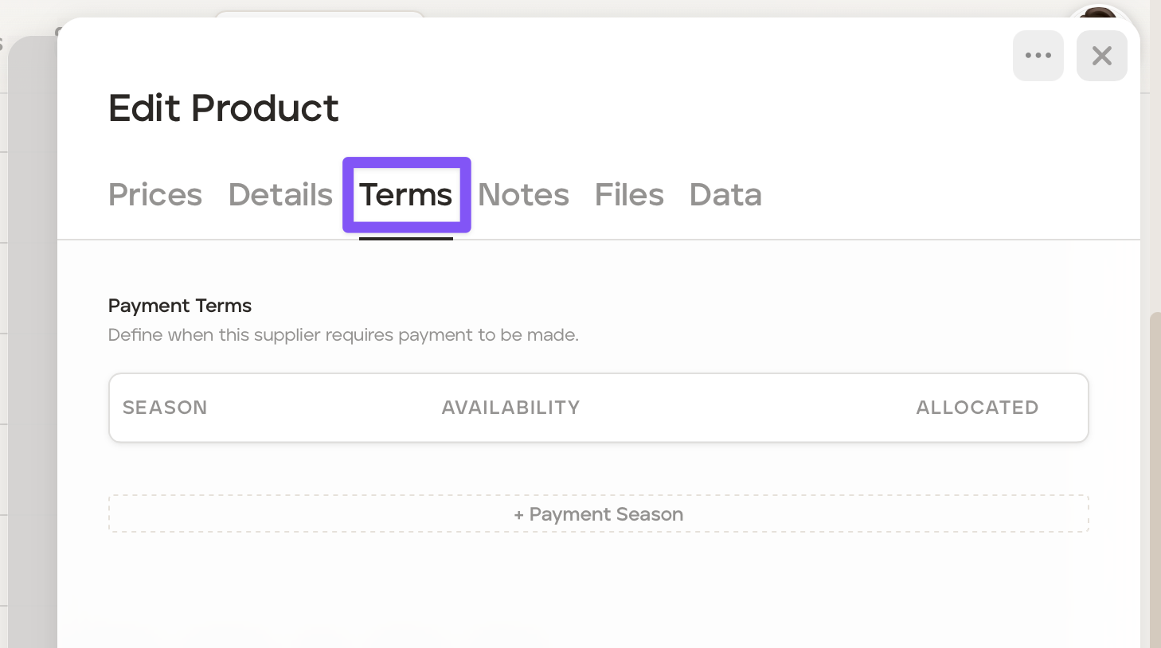Select the Terms tab

pos(406,195)
